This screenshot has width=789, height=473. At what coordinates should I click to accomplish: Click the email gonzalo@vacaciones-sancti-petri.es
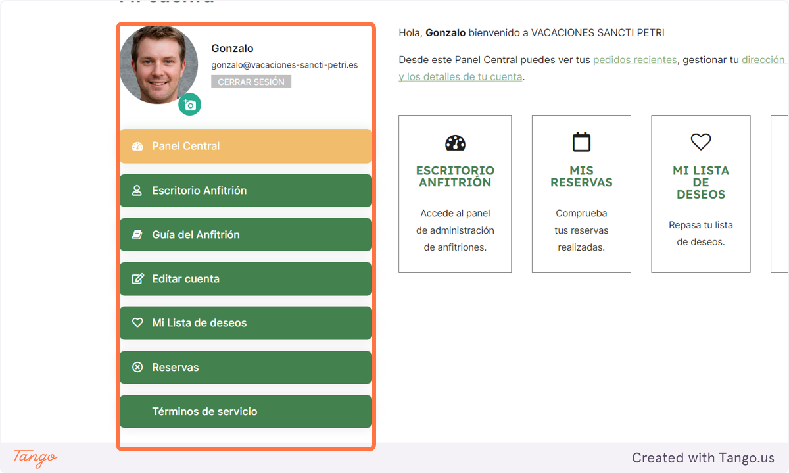[x=285, y=65]
